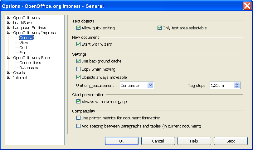This screenshot has height=150, width=253.
Task: Close the Options dialog window
Action: click(247, 6)
